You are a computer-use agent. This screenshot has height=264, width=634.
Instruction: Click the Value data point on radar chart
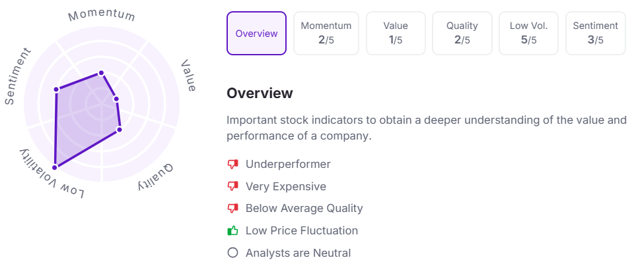point(116,99)
